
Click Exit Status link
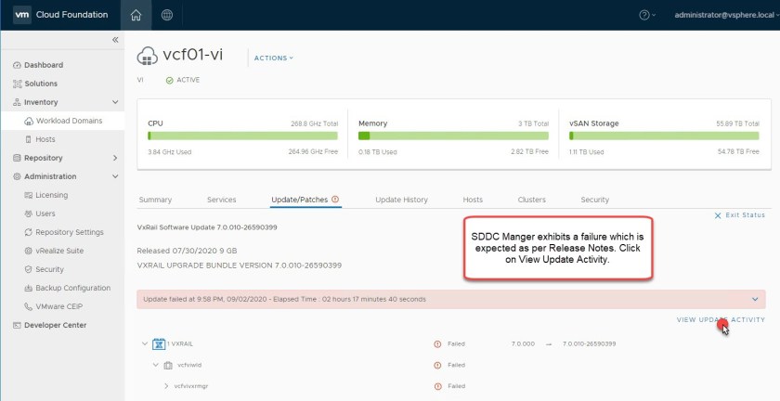point(740,215)
